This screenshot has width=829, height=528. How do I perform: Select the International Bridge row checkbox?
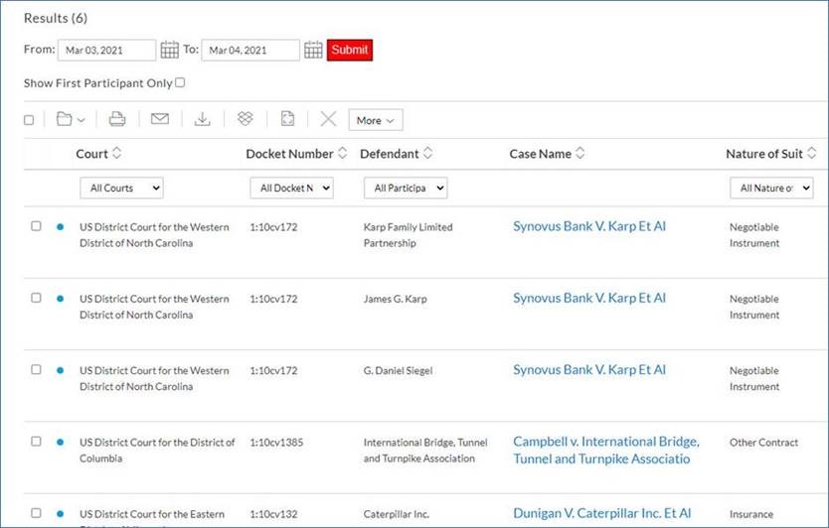click(36, 442)
